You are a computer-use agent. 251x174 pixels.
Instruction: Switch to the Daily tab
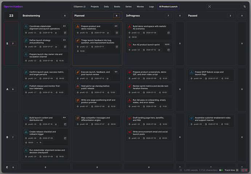point(106,7)
